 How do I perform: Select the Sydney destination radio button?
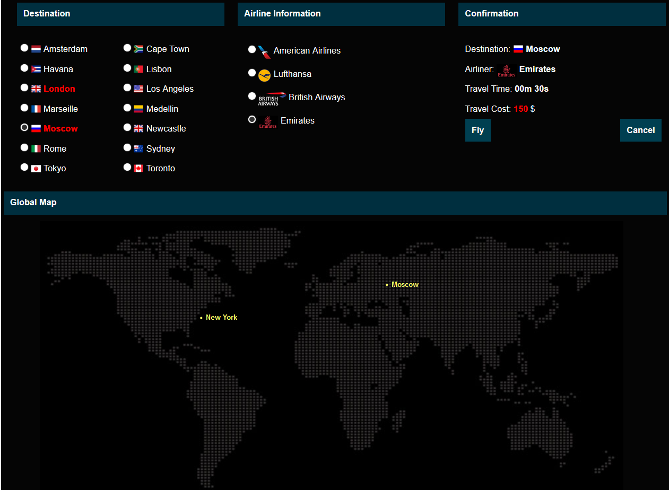[127, 147]
